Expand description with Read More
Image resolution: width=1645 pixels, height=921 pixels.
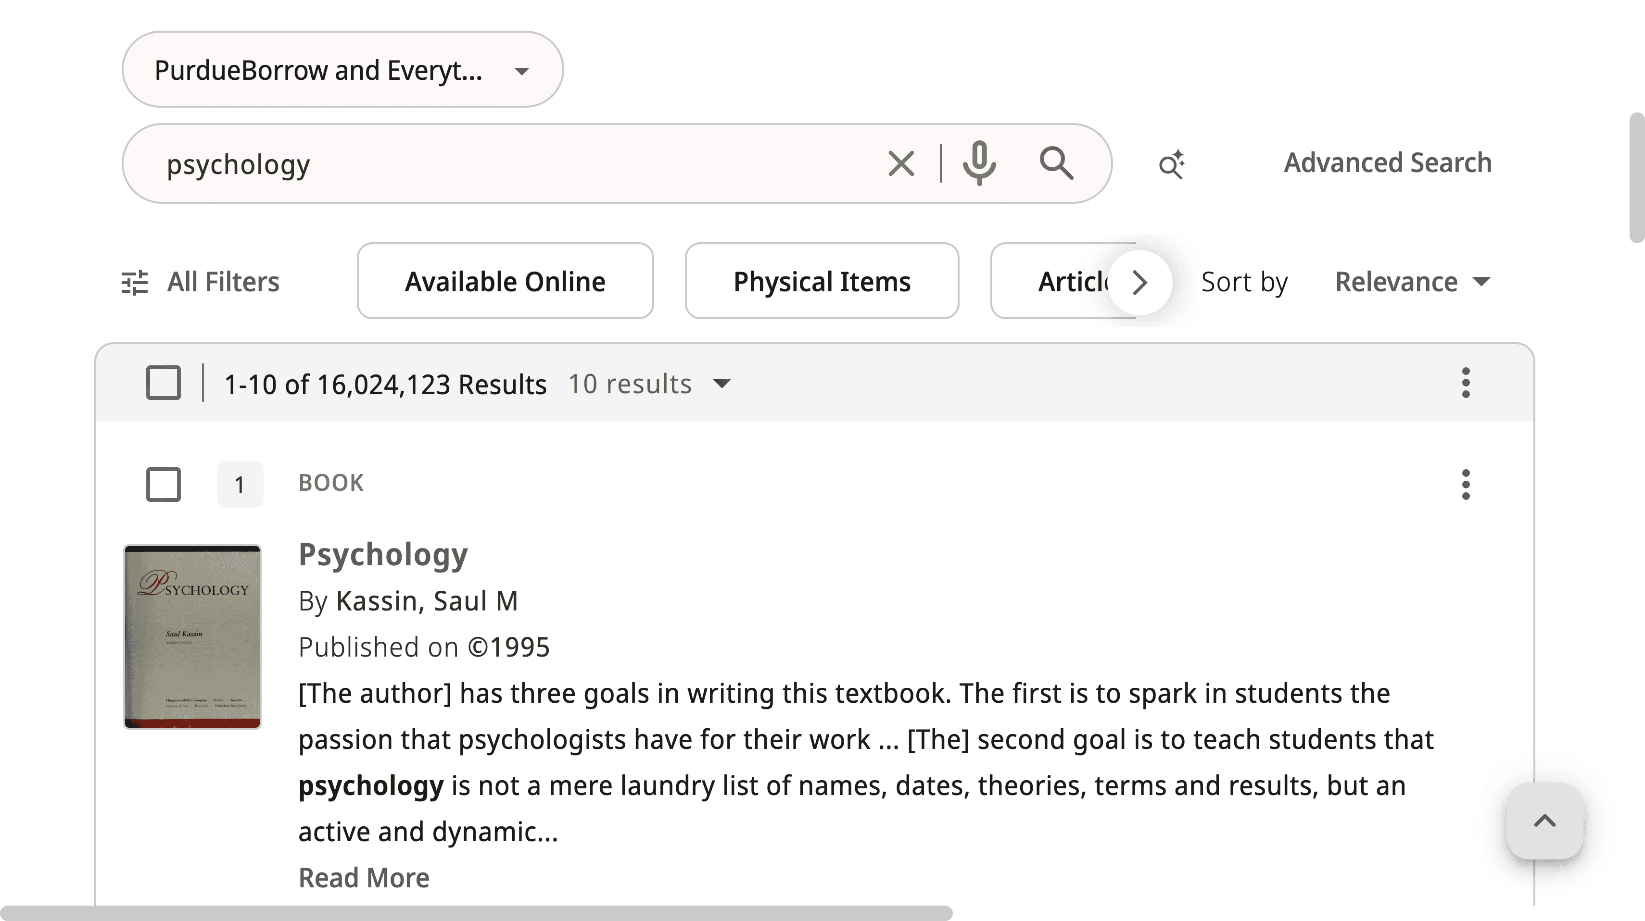tap(364, 878)
